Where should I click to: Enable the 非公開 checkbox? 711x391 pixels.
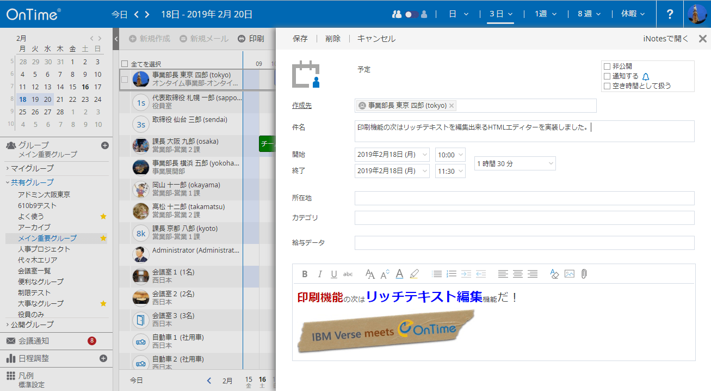[608, 65]
